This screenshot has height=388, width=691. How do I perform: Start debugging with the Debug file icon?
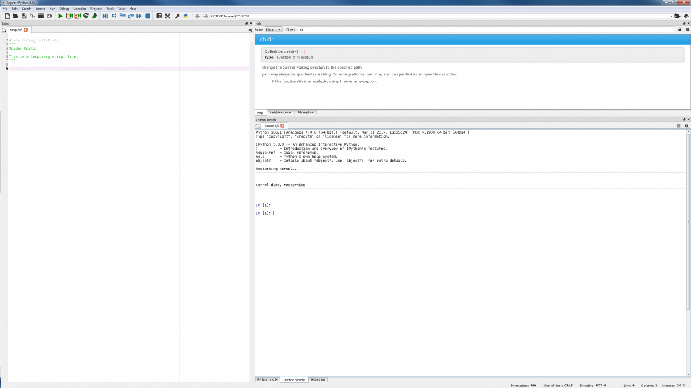105,16
